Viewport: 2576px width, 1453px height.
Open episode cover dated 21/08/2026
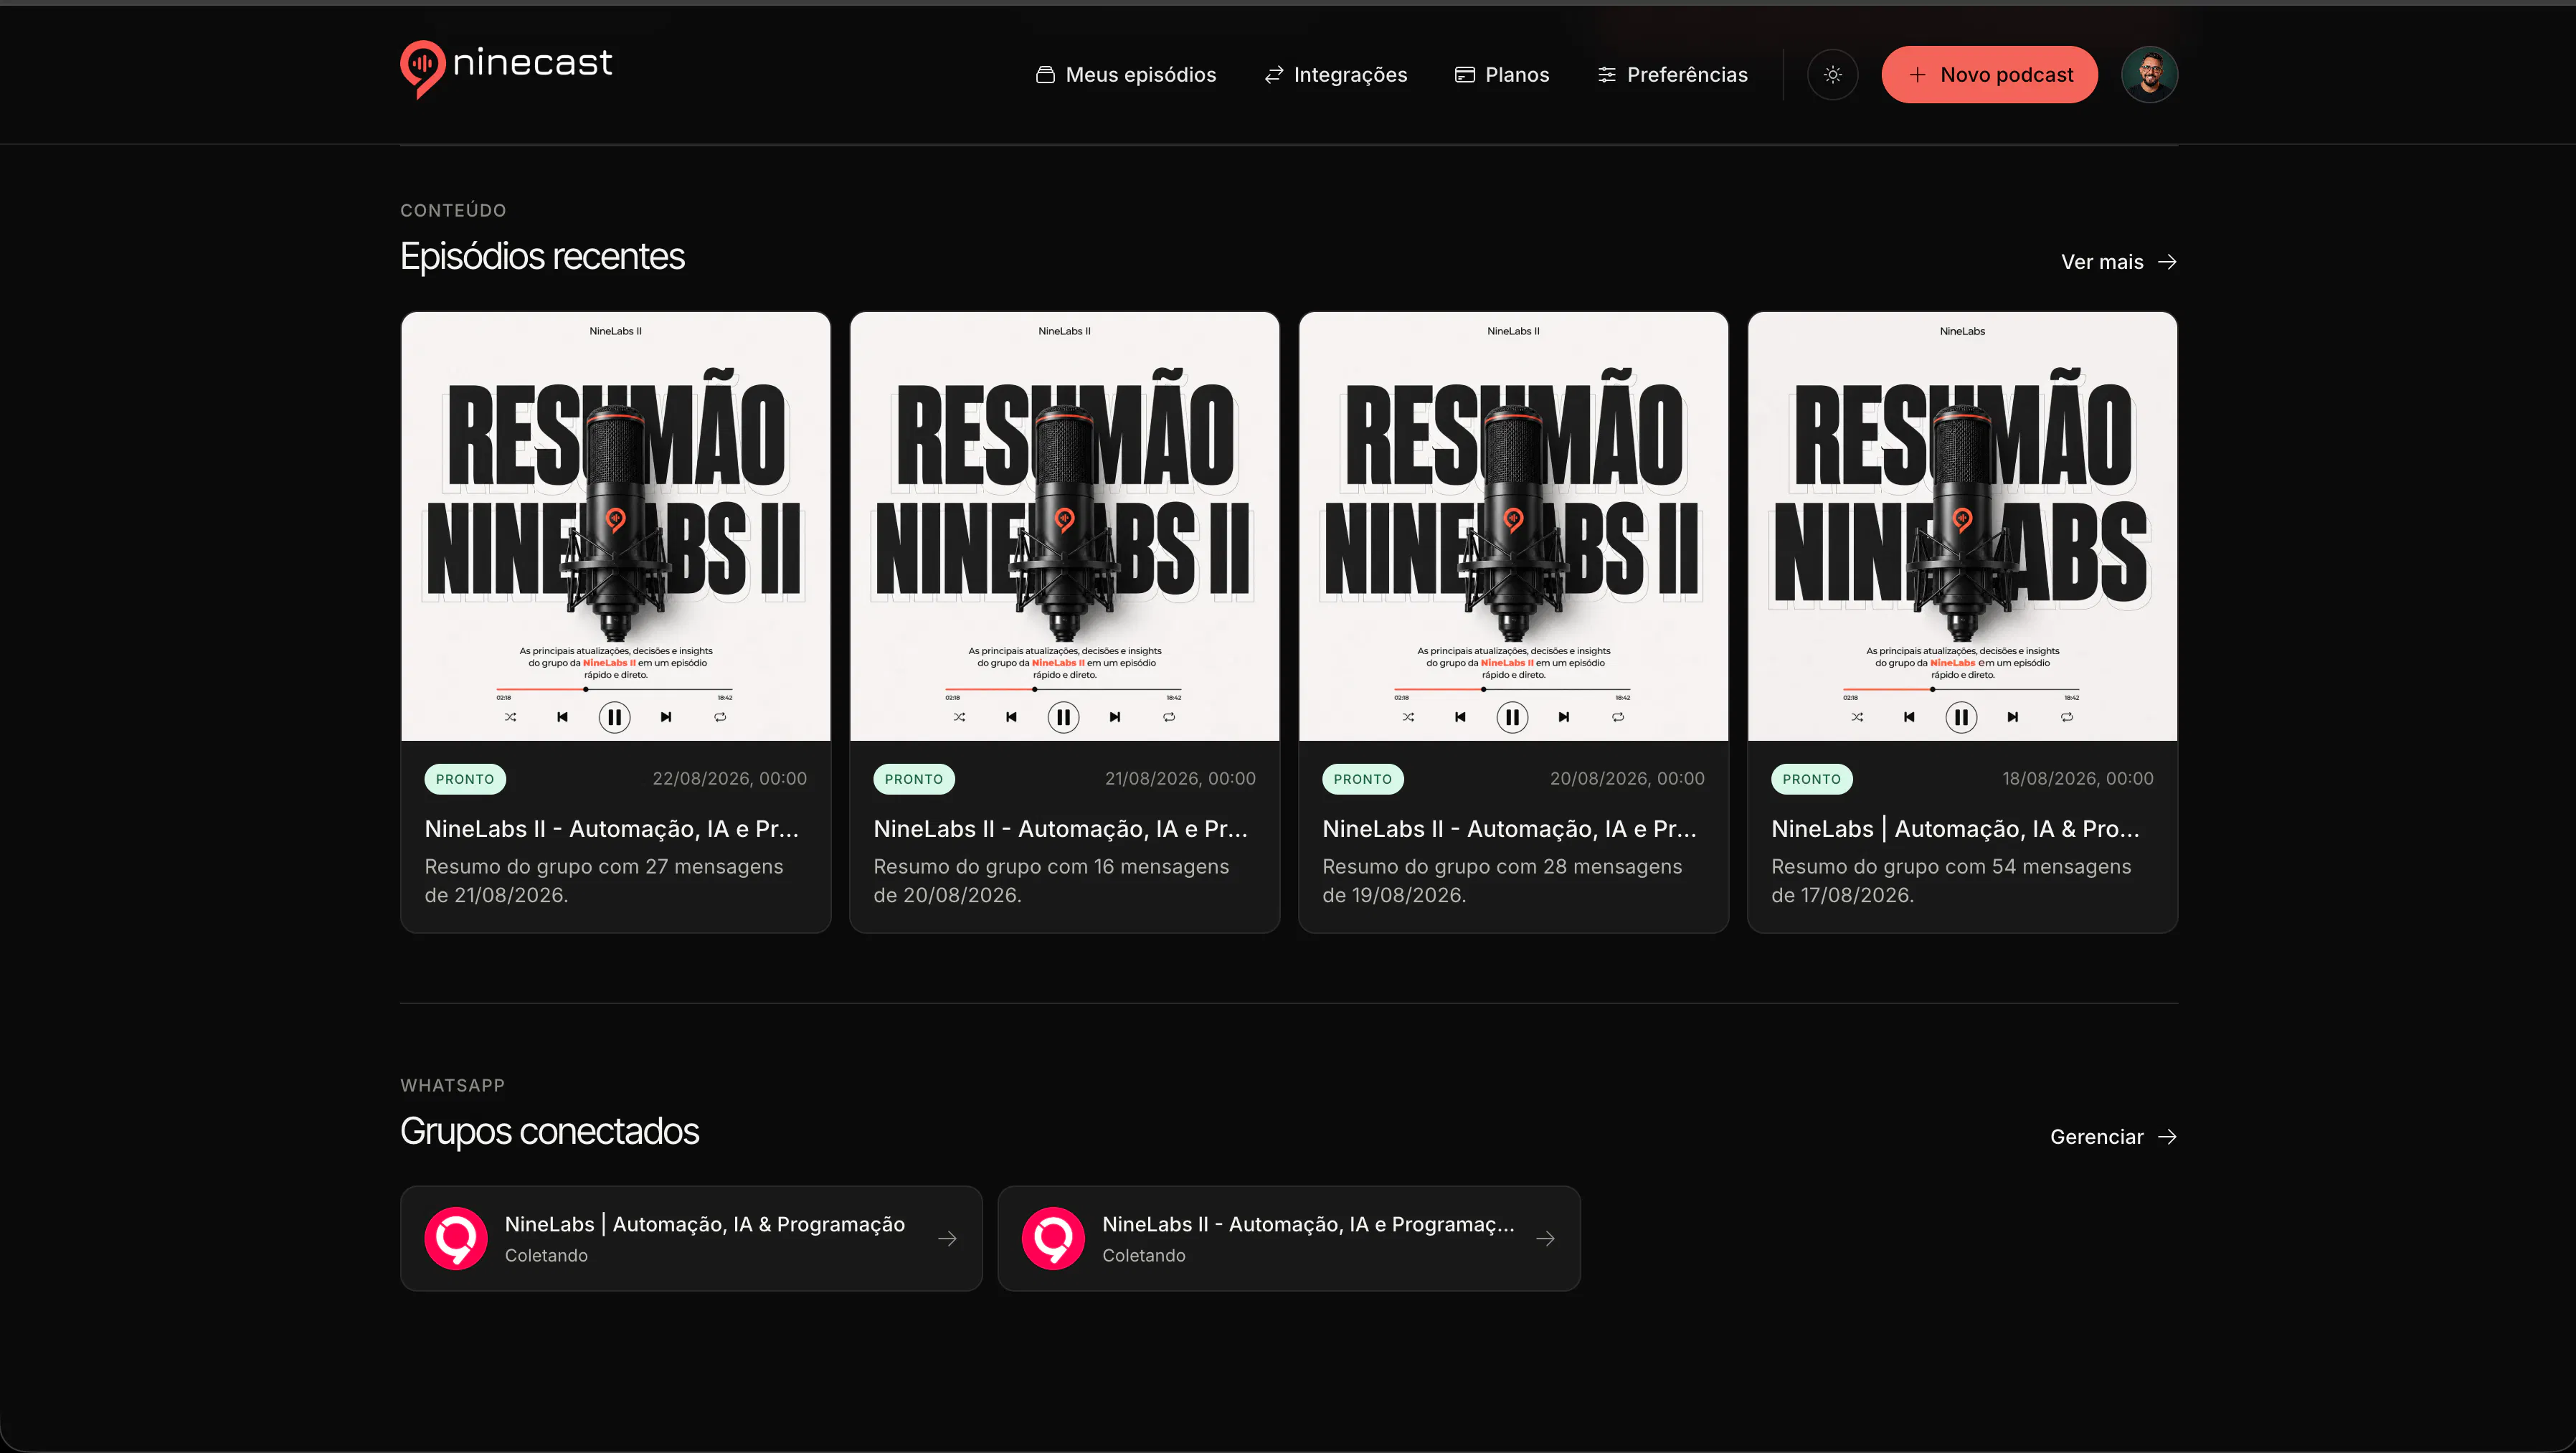pos(1064,526)
